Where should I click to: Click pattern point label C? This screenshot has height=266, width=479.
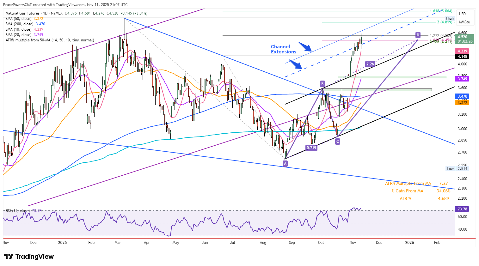click(x=338, y=142)
